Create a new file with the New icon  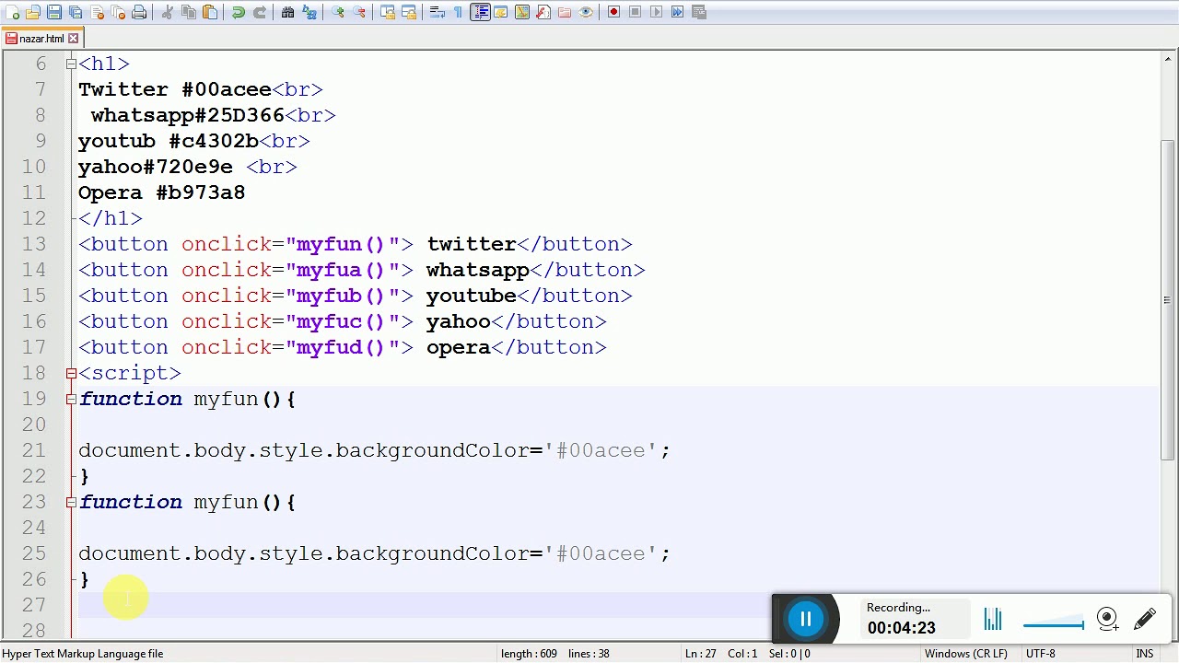point(12,12)
